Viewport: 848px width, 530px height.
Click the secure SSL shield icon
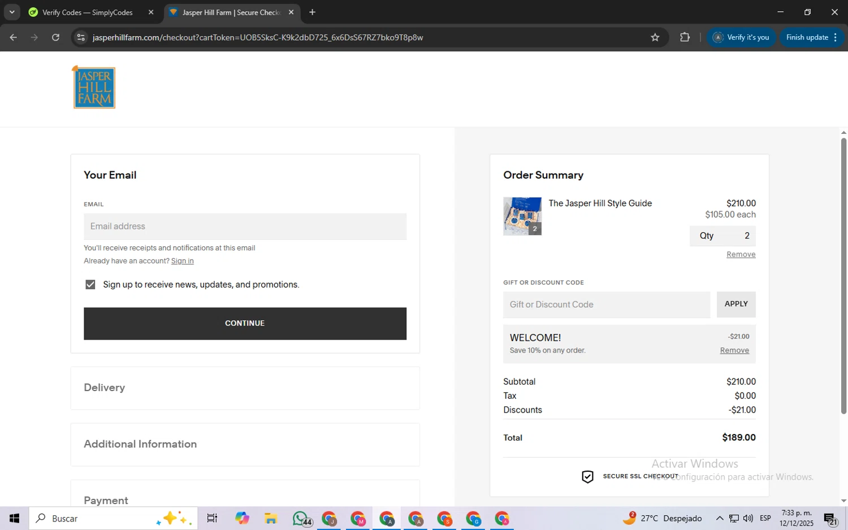point(587,477)
